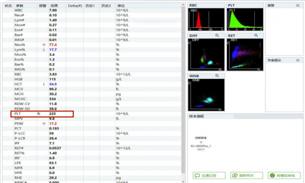Zoom the DIFF scattergram with magnifier icon
The height and width of the screenshot is (183, 305).
[x=217, y=35]
